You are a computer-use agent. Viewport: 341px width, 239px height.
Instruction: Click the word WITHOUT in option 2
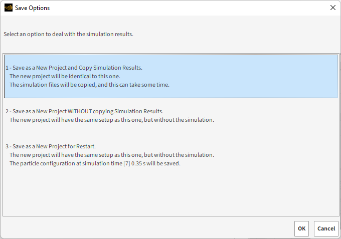(80, 111)
